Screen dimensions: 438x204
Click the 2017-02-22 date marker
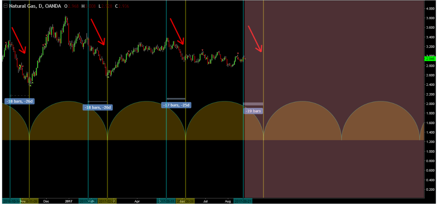[x=107, y=201]
